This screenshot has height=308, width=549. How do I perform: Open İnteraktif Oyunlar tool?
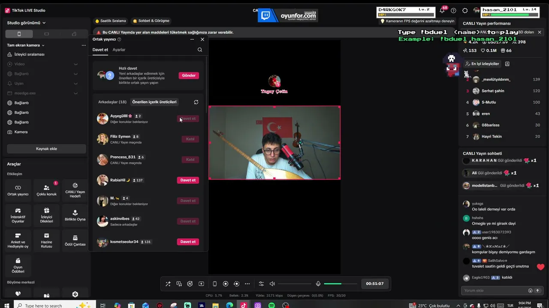pos(18,216)
